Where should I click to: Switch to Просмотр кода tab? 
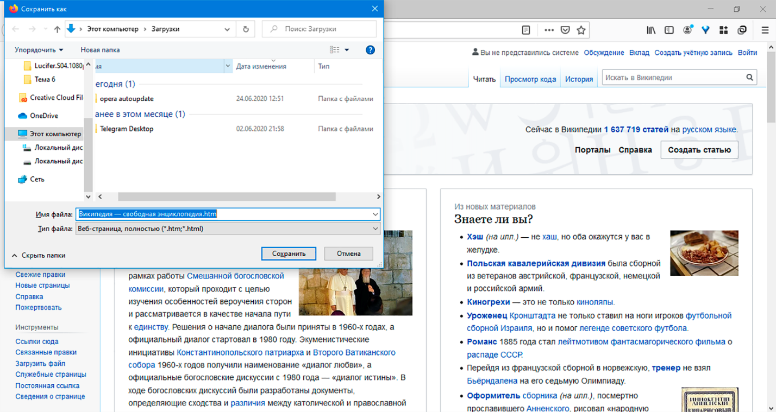pos(530,79)
